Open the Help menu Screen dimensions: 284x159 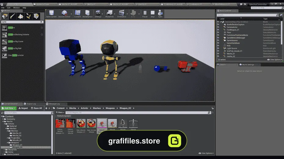[24, 8]
